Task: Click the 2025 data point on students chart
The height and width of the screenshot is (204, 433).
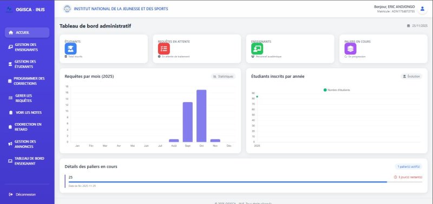Action: (x=257, y=97)
